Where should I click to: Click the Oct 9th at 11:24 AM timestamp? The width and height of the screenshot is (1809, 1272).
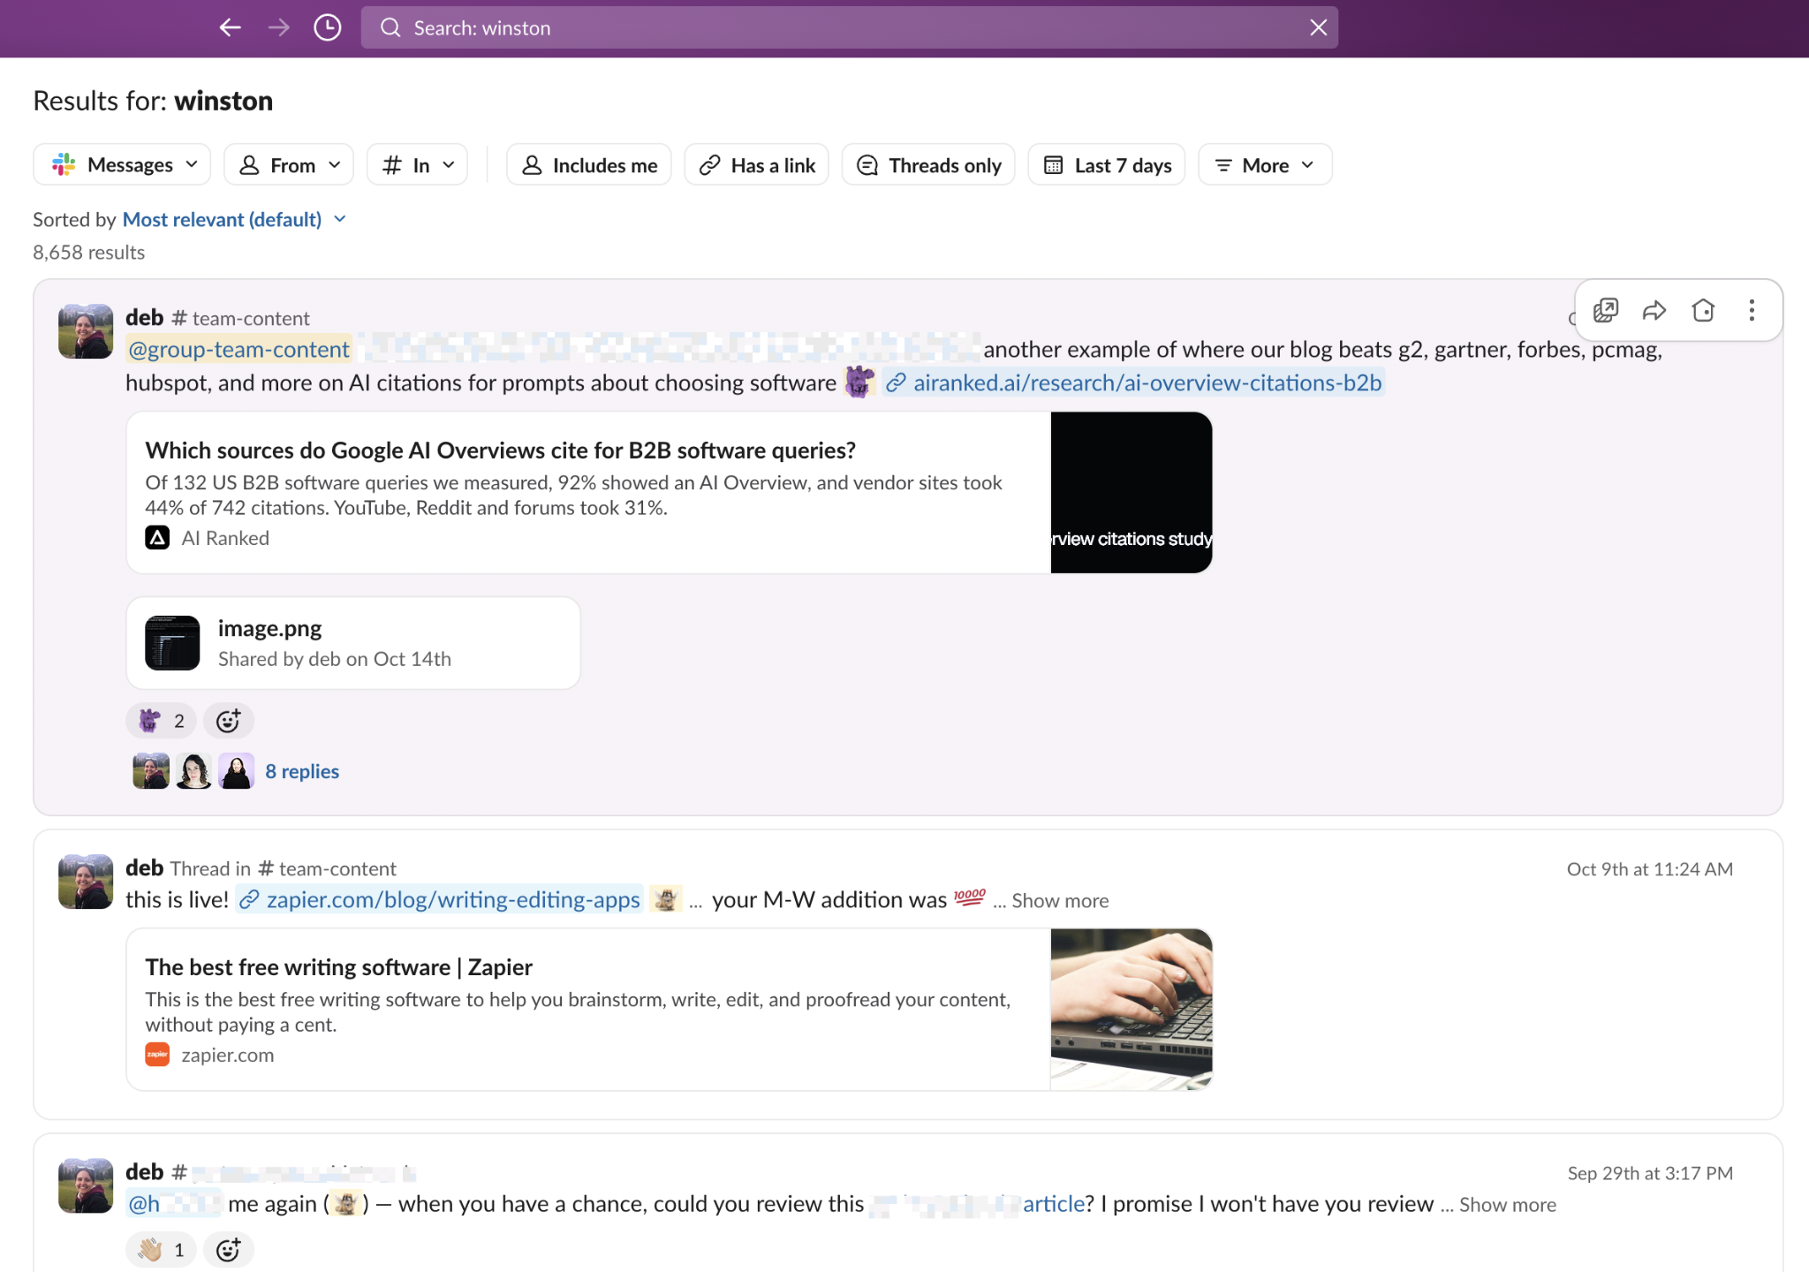coord(1649,869)
